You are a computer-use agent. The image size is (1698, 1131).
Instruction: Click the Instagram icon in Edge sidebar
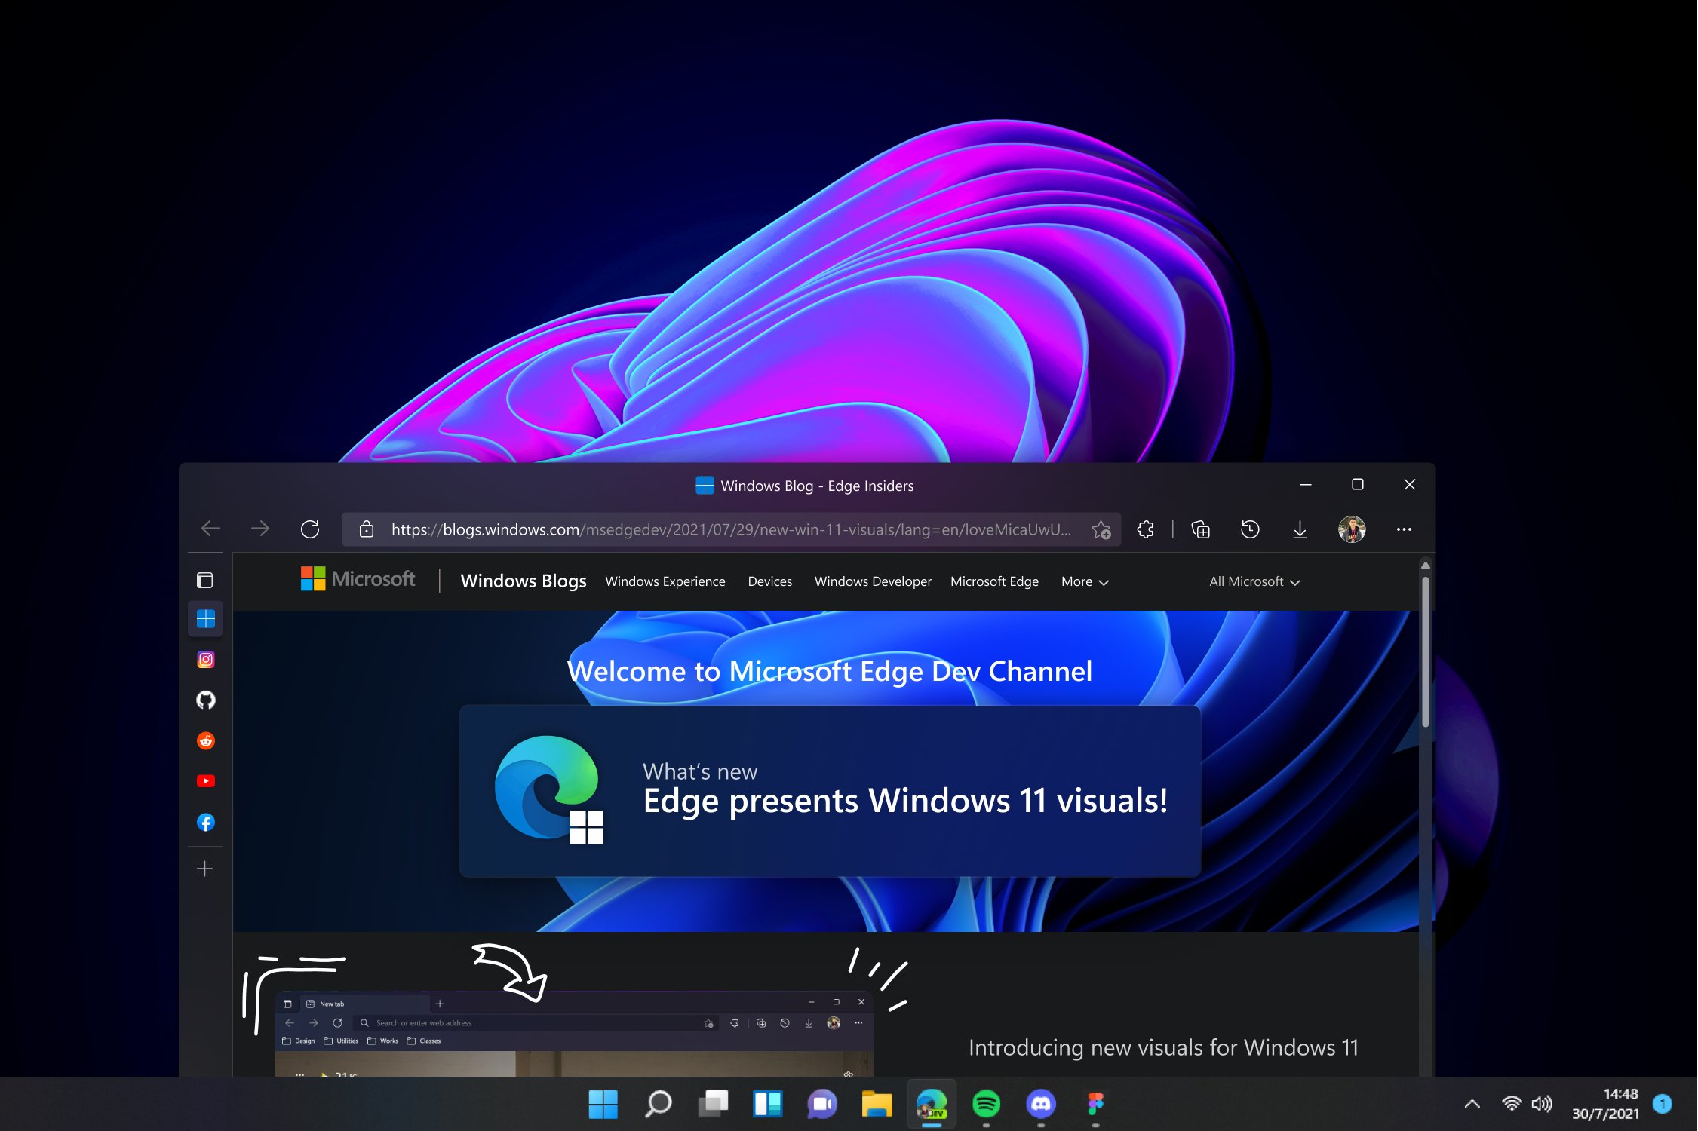point(204,657)
